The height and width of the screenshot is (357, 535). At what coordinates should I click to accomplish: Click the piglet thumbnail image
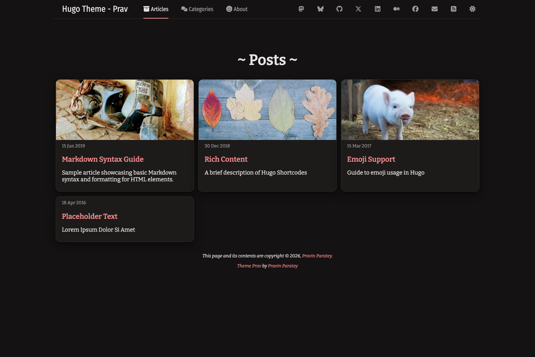point(410,110)
